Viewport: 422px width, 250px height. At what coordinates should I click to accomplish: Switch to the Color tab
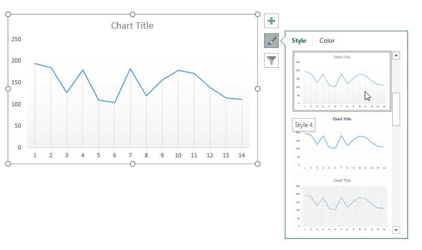point(327,41)
